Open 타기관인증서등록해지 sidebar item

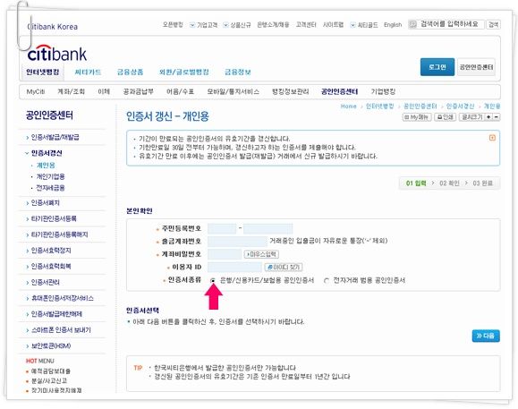(57, 234)
